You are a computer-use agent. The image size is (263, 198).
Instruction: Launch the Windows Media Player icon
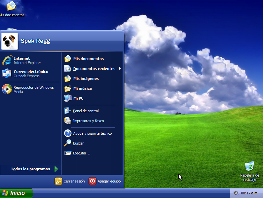pos(7,89)
